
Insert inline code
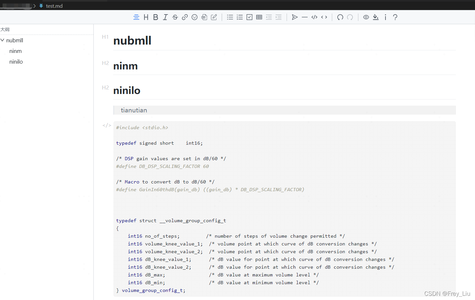[324, 17]
